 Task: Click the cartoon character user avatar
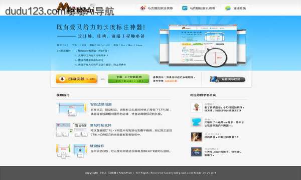pyautogui.click(x=196, y=107)
